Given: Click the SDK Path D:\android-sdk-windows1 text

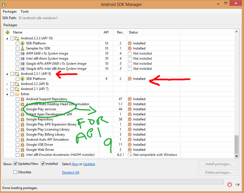Looking at the screenshot, I should (38, 18).
